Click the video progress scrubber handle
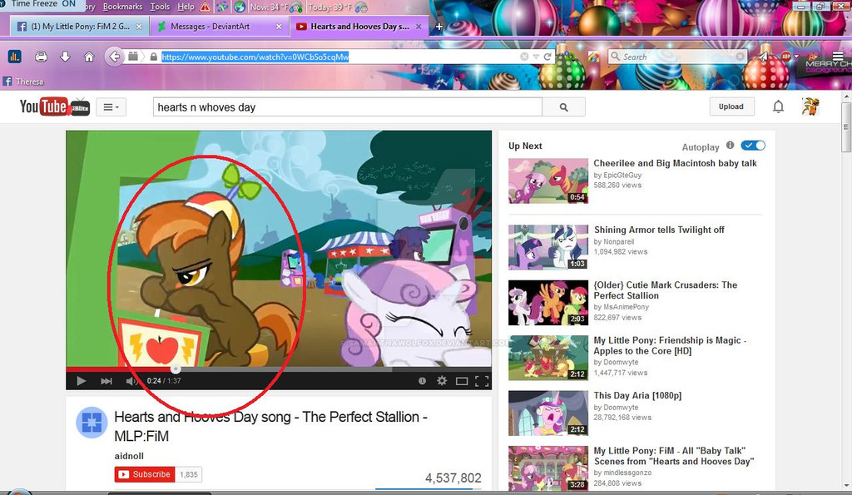852x495 pixels. [x=176, y=369]
